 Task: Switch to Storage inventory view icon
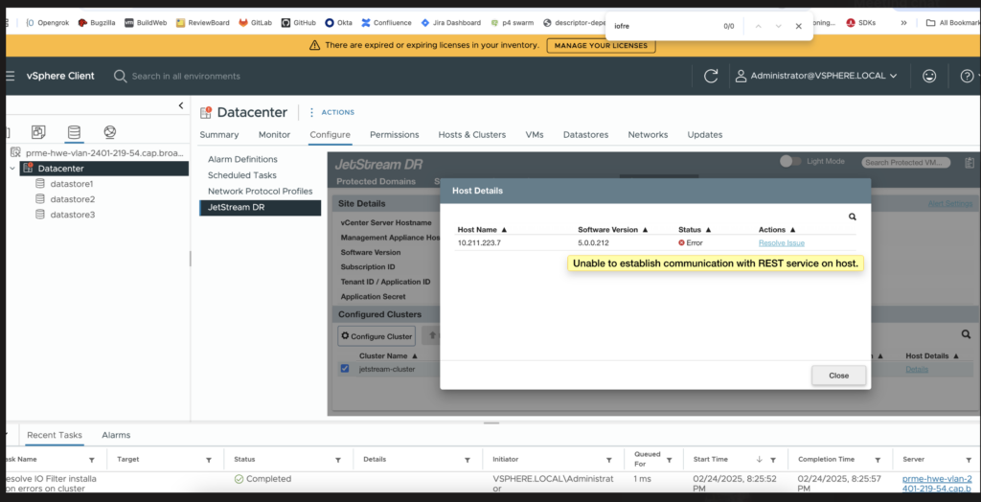coord(74,132)
